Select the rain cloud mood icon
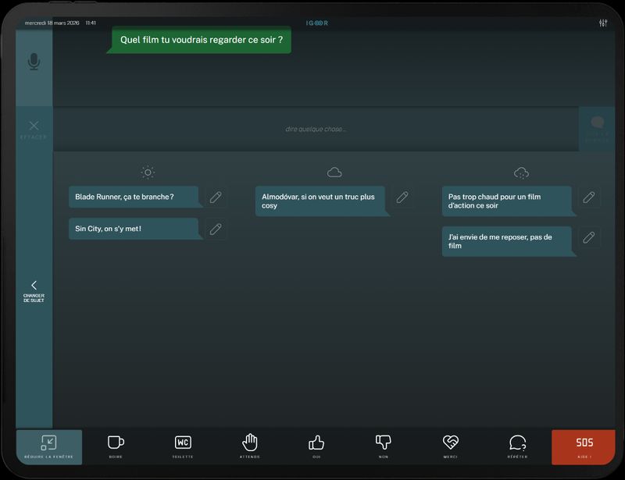This screenshot has height=480, width=625. (x=521, y=173)
